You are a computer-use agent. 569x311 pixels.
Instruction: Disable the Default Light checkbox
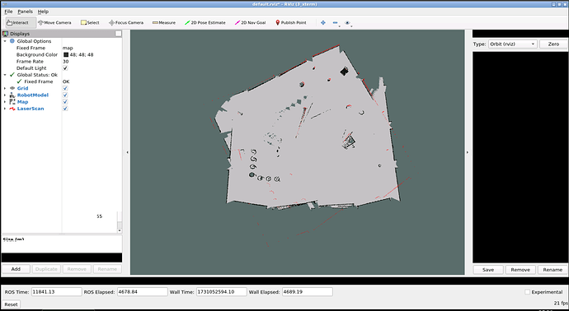tap(65, 68)
